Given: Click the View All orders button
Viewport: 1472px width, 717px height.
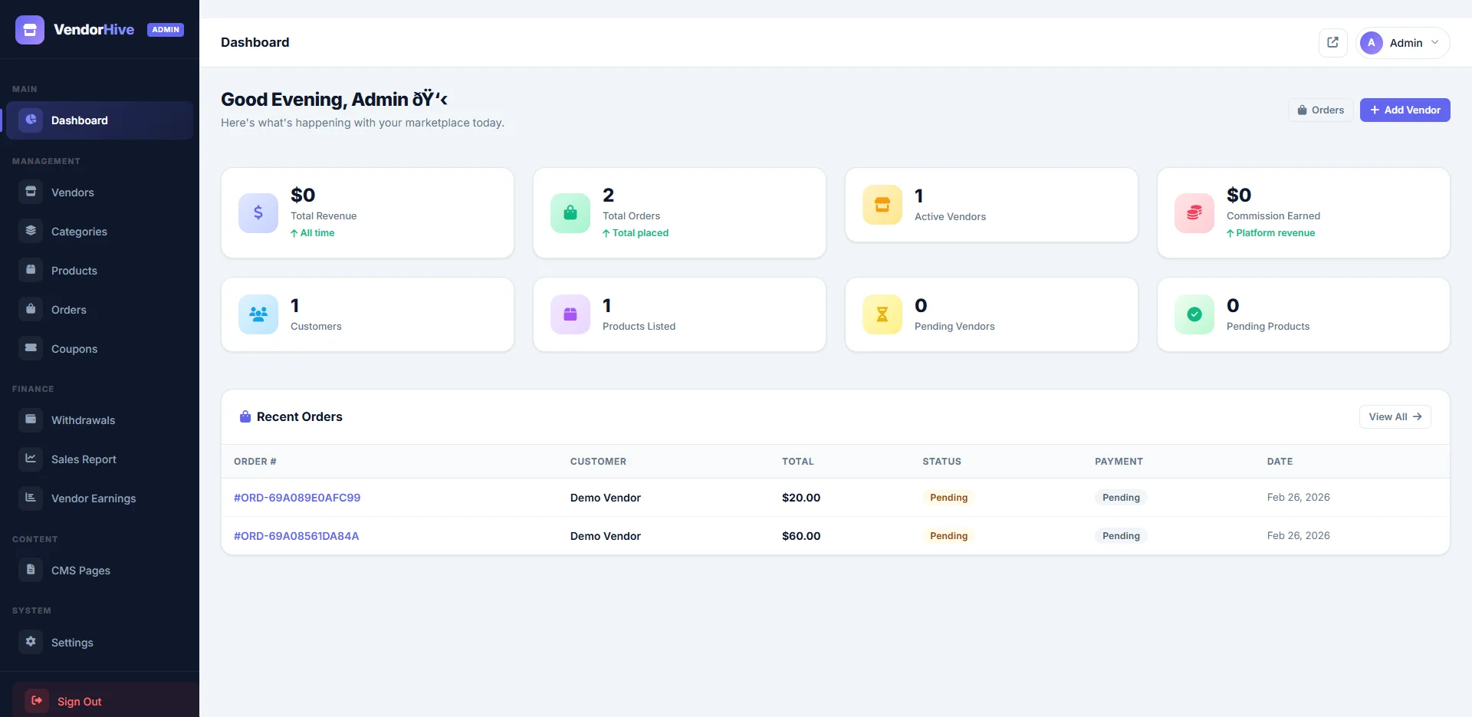Looking at the screenshot, I should tap(1394, 416).
